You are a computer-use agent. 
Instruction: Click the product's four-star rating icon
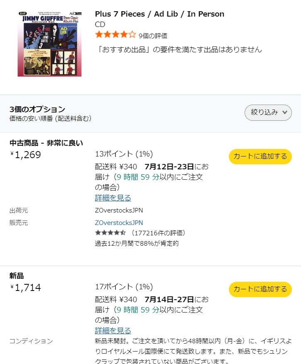[x=115, y=35]
